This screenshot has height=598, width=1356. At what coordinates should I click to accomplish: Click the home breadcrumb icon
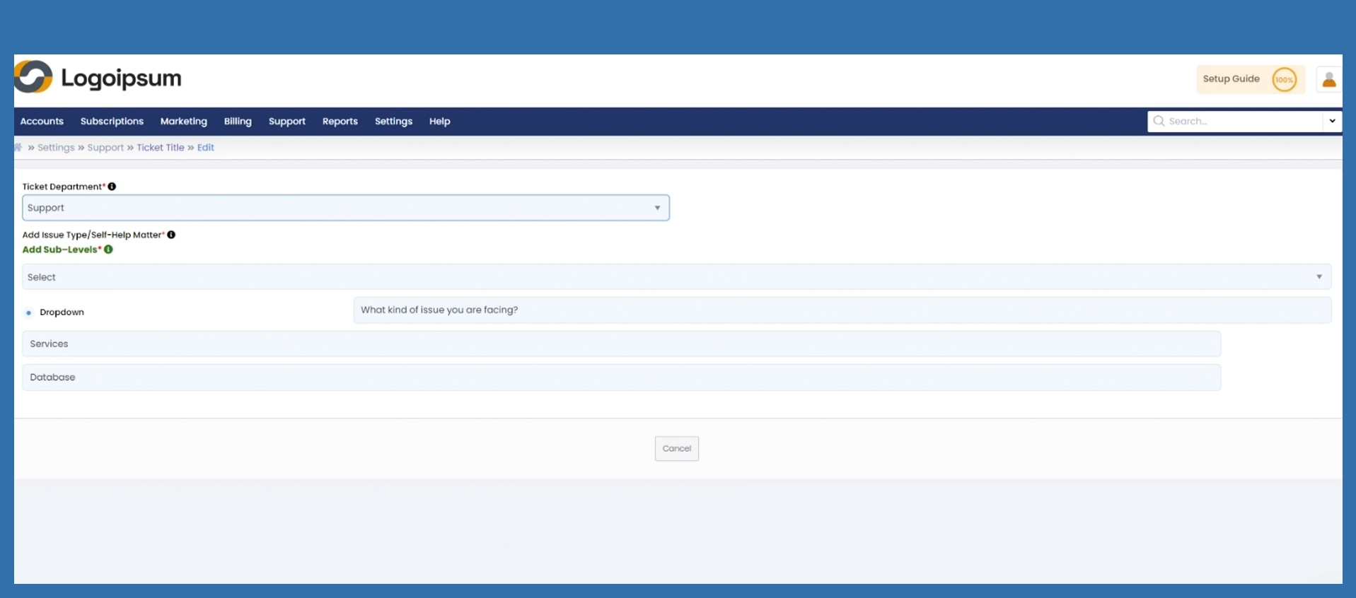[x=18, y=147]
